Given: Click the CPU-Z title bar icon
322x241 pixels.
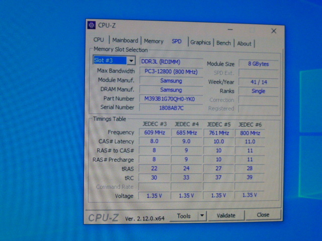Looking at the screenshot, I should [92, 25].
